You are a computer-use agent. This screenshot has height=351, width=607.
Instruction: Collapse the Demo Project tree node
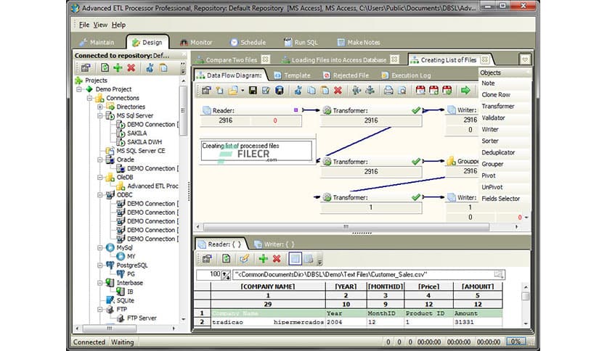(79, 89)
